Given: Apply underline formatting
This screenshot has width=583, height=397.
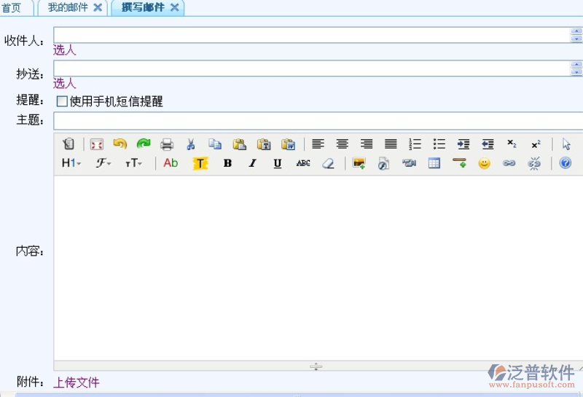Looking at the screenshot, I should (x=278, y=164).
